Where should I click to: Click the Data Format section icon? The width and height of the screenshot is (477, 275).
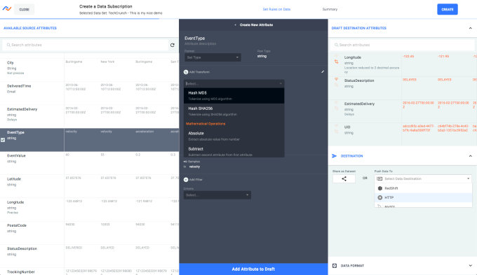[x=335, y=266]
